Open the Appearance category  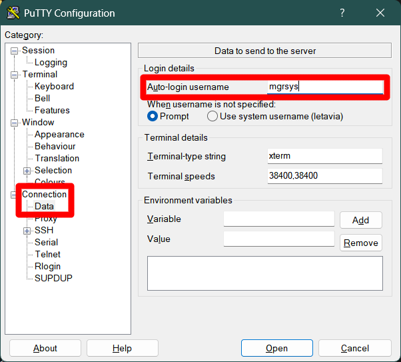pyautogui.click(x=59, y=135)
